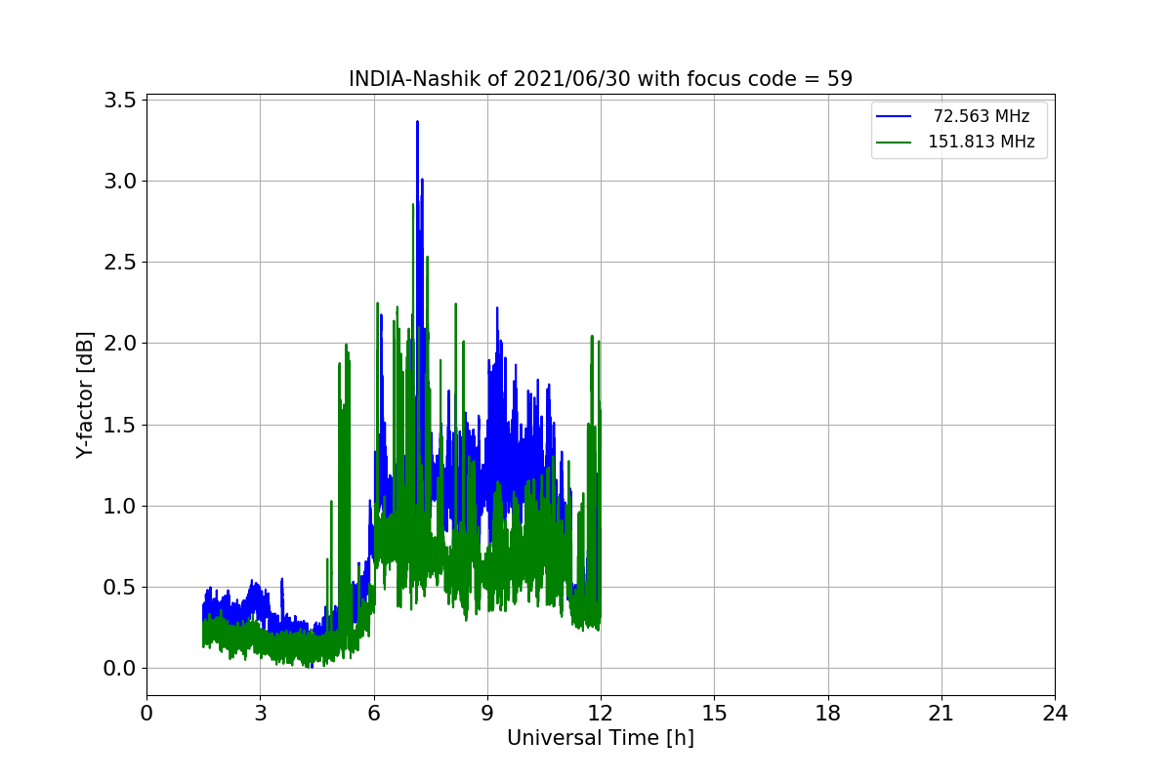
Task: Click the blue line swatch in legend
Action: (x=894, y=116)
